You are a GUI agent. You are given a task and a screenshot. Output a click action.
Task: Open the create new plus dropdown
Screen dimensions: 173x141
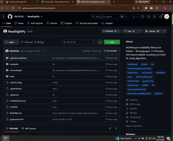point(135,17)
